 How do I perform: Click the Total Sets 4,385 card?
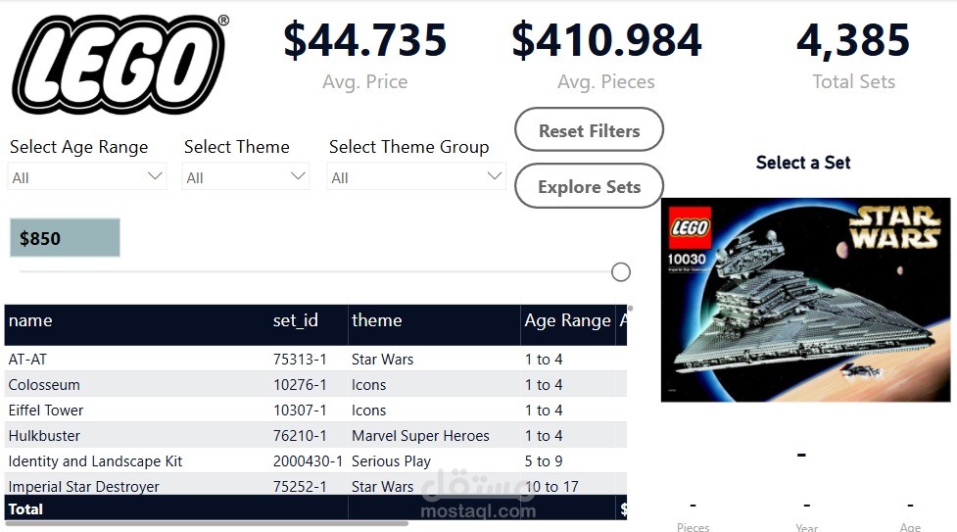[x=853, y=55]
